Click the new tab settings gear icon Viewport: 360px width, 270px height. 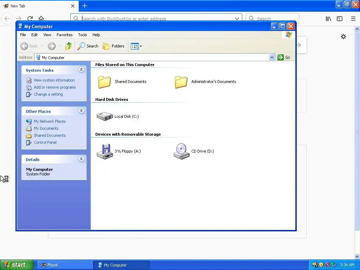coord(343,37)
